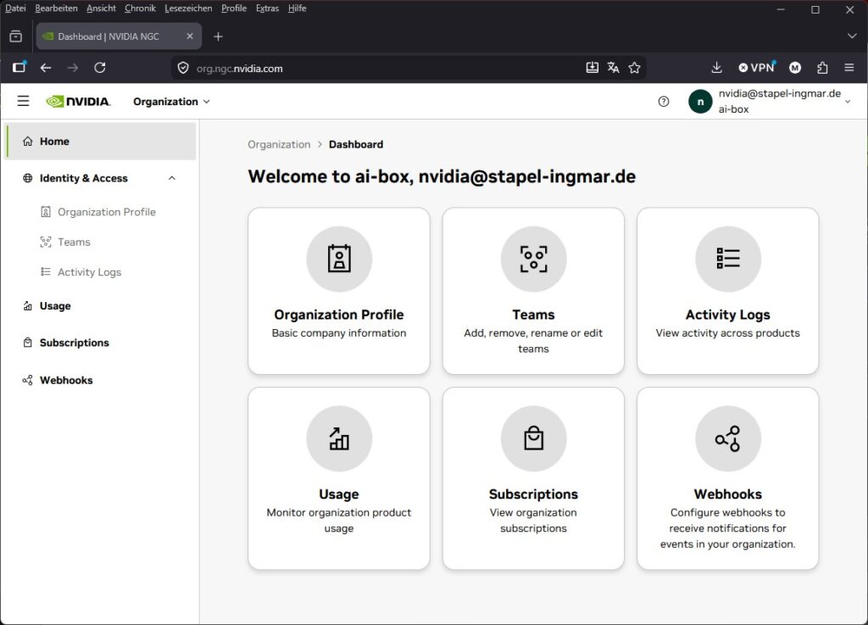This screenshot has height=625, width=868.
Task: Click the Webhooks card title
Action: tap(727, 494)
